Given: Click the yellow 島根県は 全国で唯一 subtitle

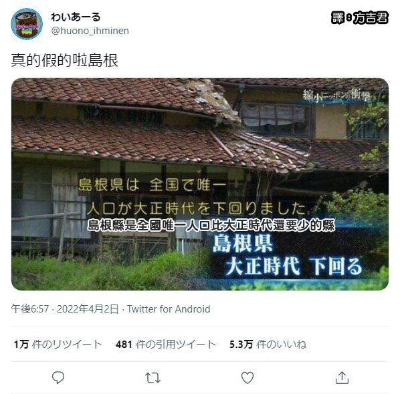Looking at the screenshot, I should coord(152,184).
